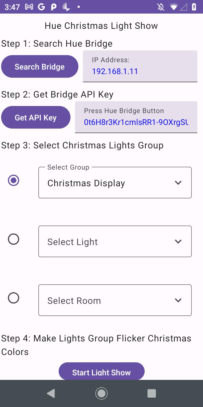Expand the Select Room dropdown
203x407 pixels.
pos(115,300)
